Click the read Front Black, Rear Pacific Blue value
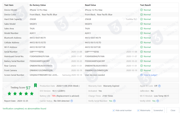Image resolution: width=182 pixels, height=113 pixels. coord(99,15)
